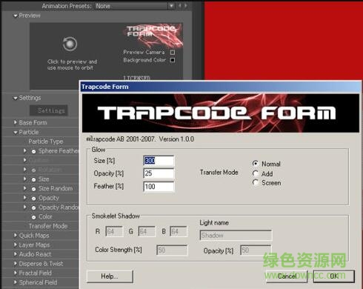Expand the Quick Maps group
The width and height of the screenshot is (363, 289).
(x=16, y=235)
